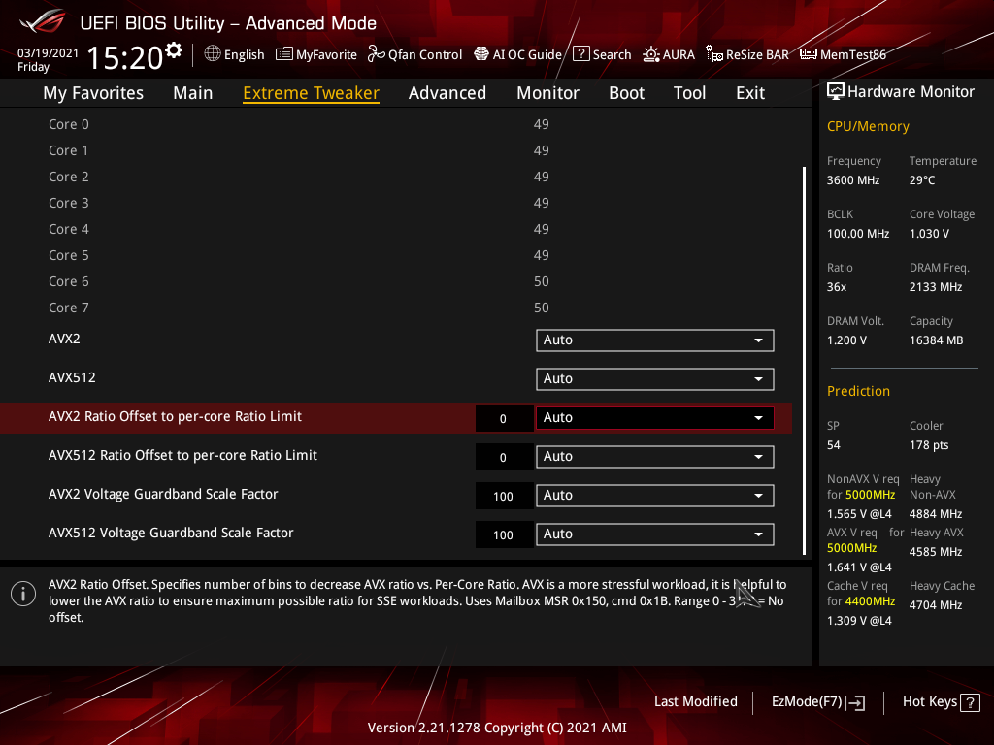Screen dimensions: 994x745
Task: Select the Core 3 row
Action: (x=396, y=204)
